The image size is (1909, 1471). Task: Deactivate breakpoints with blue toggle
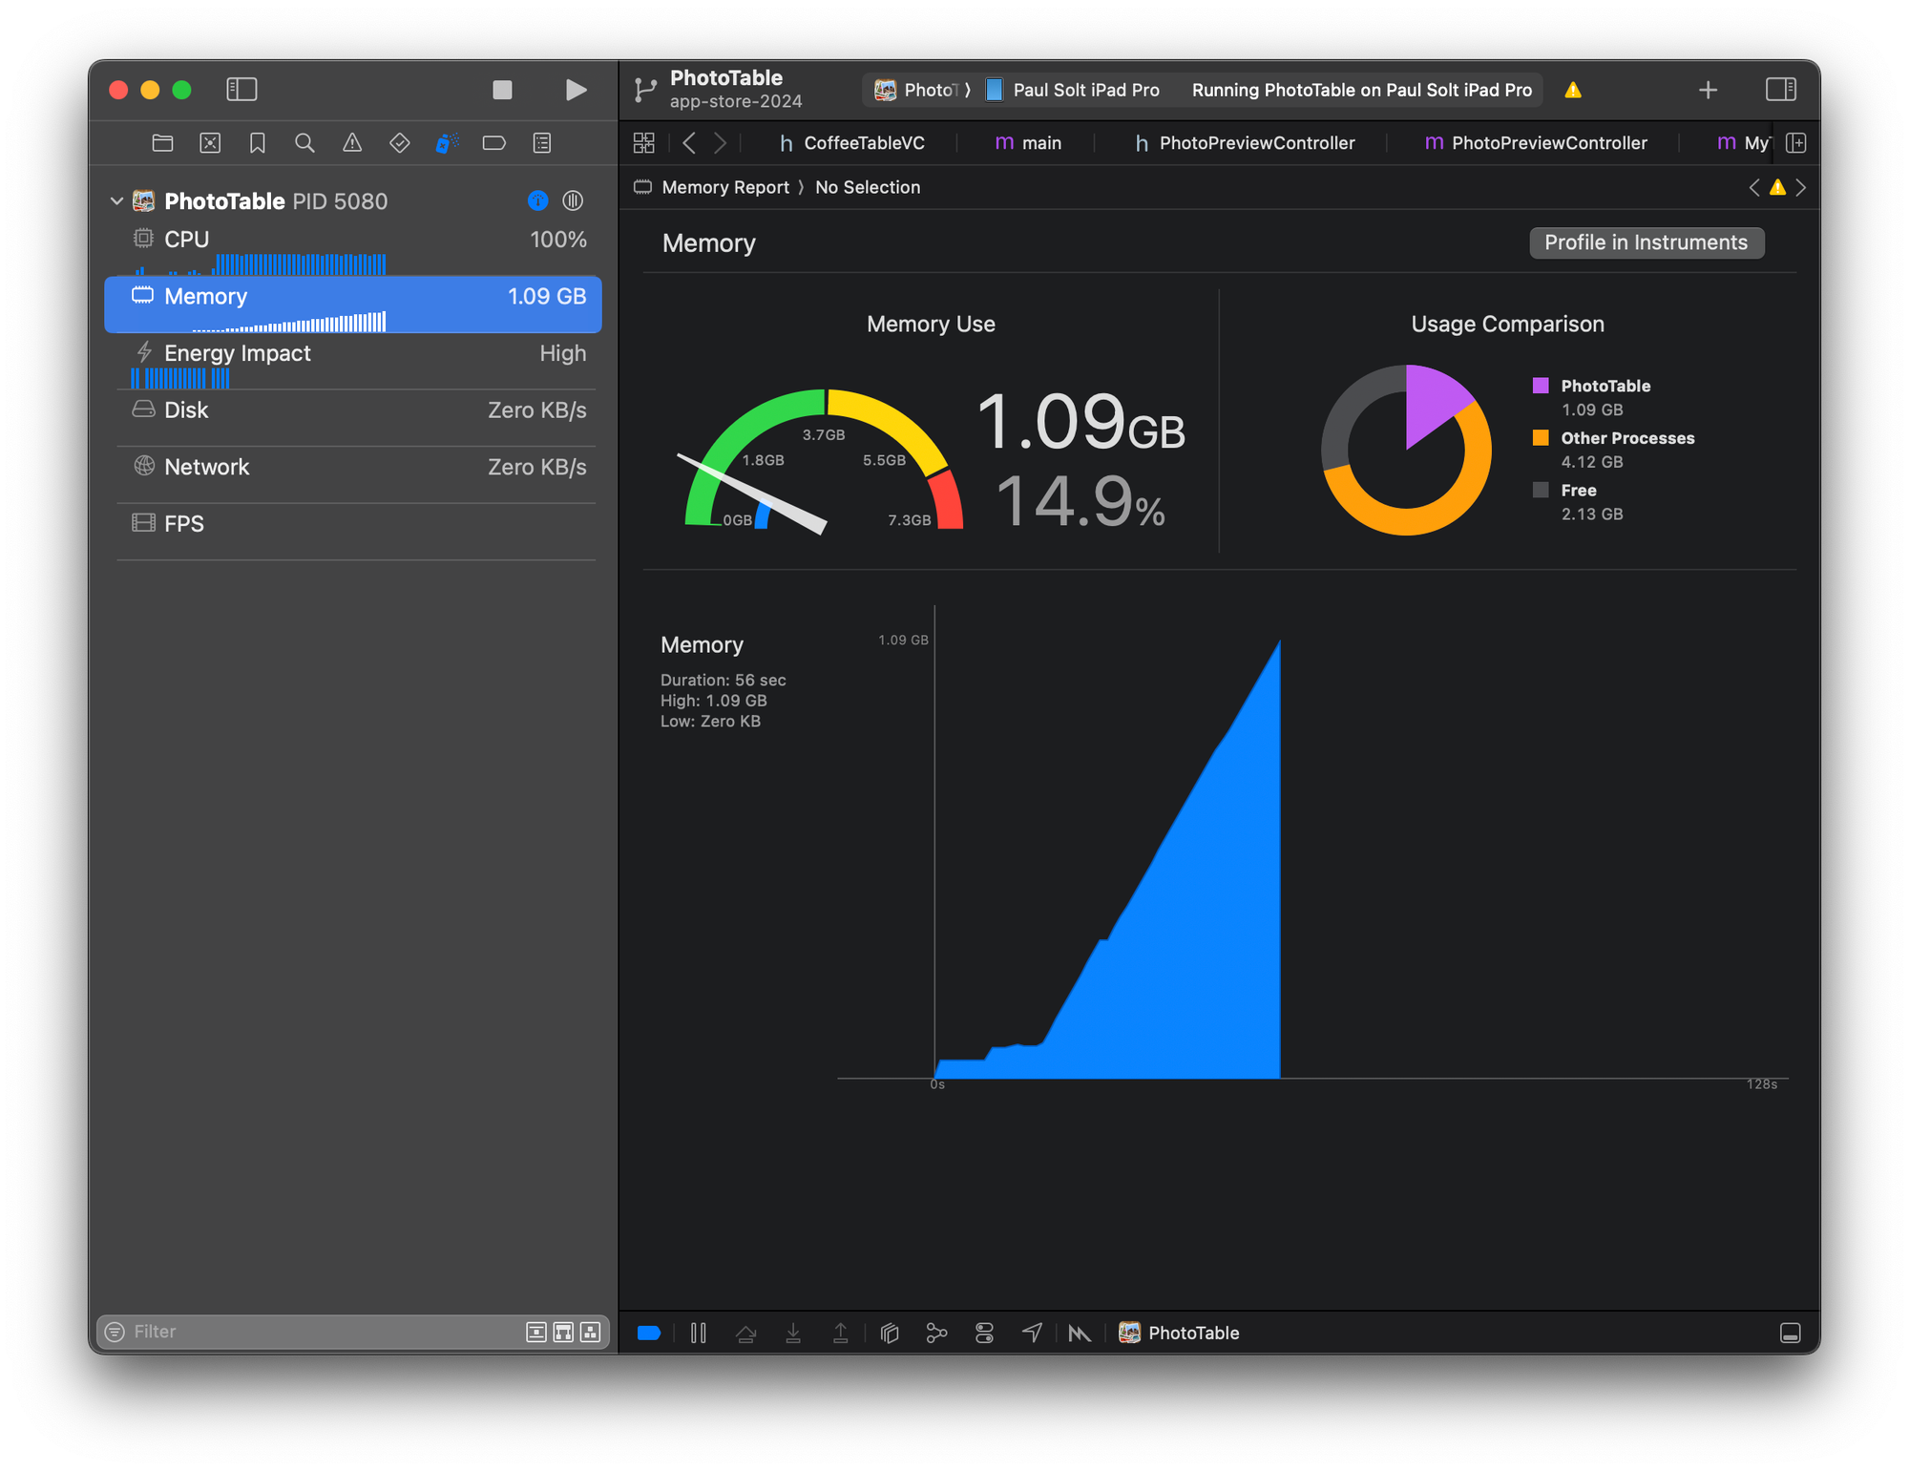pyautogui.click(x=649, y=1333)
